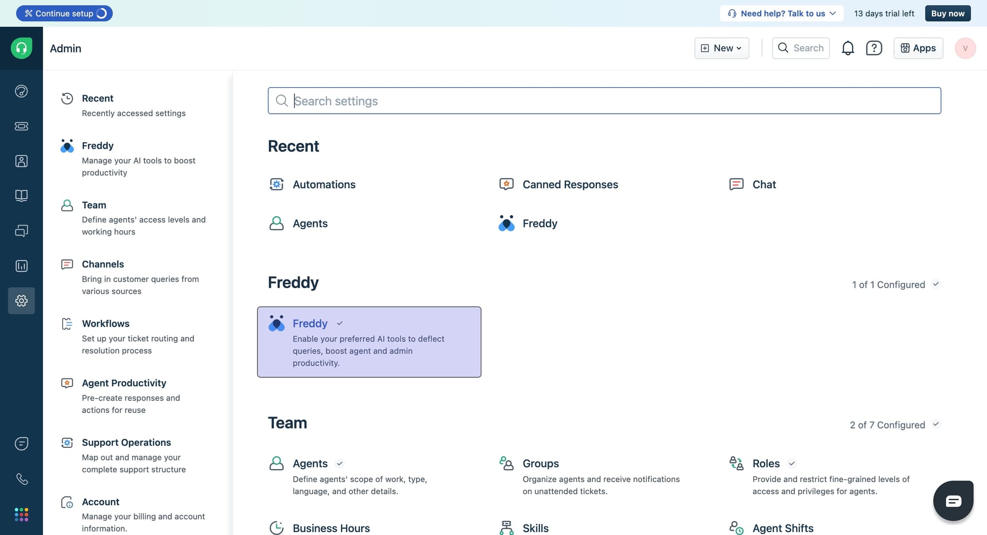This screenshot has height=535, width=987.
Task: Open Canned Responses from Recent
Action: (570, 184)
